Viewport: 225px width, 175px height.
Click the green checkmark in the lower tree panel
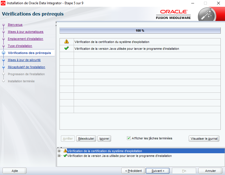65,155
